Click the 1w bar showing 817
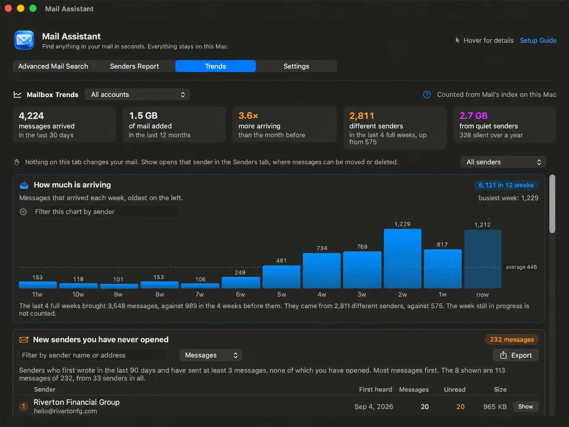569x427 pixels. click(442, 269)
